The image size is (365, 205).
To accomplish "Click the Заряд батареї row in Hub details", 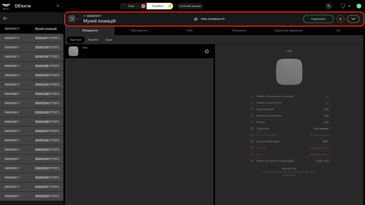I will coord(289,109).
